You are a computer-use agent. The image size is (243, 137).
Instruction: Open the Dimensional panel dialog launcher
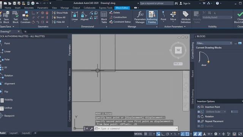tap(107, 27)
